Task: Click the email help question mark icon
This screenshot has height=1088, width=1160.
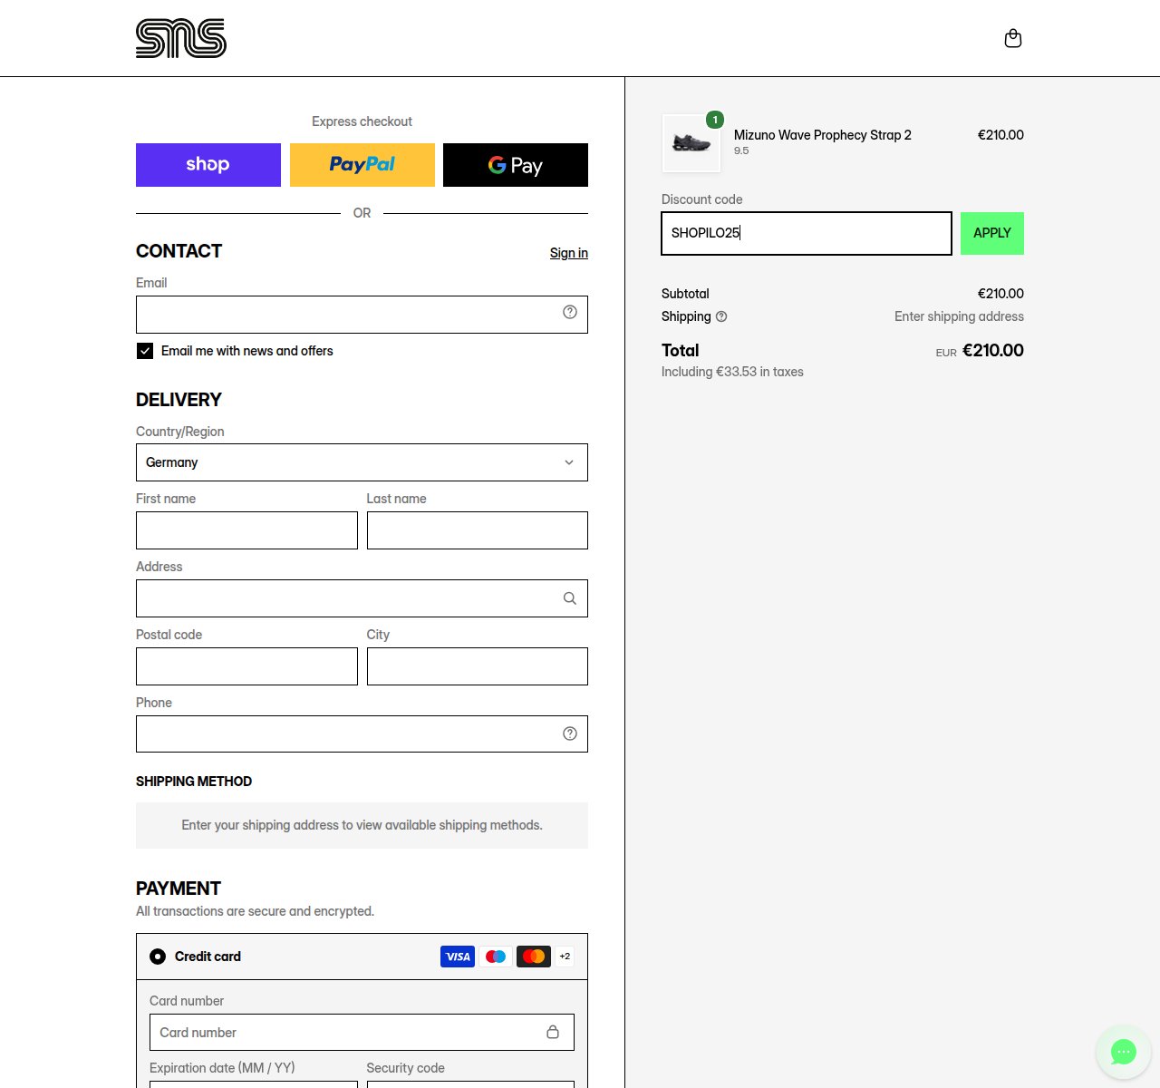Action: tap(570, 312)
